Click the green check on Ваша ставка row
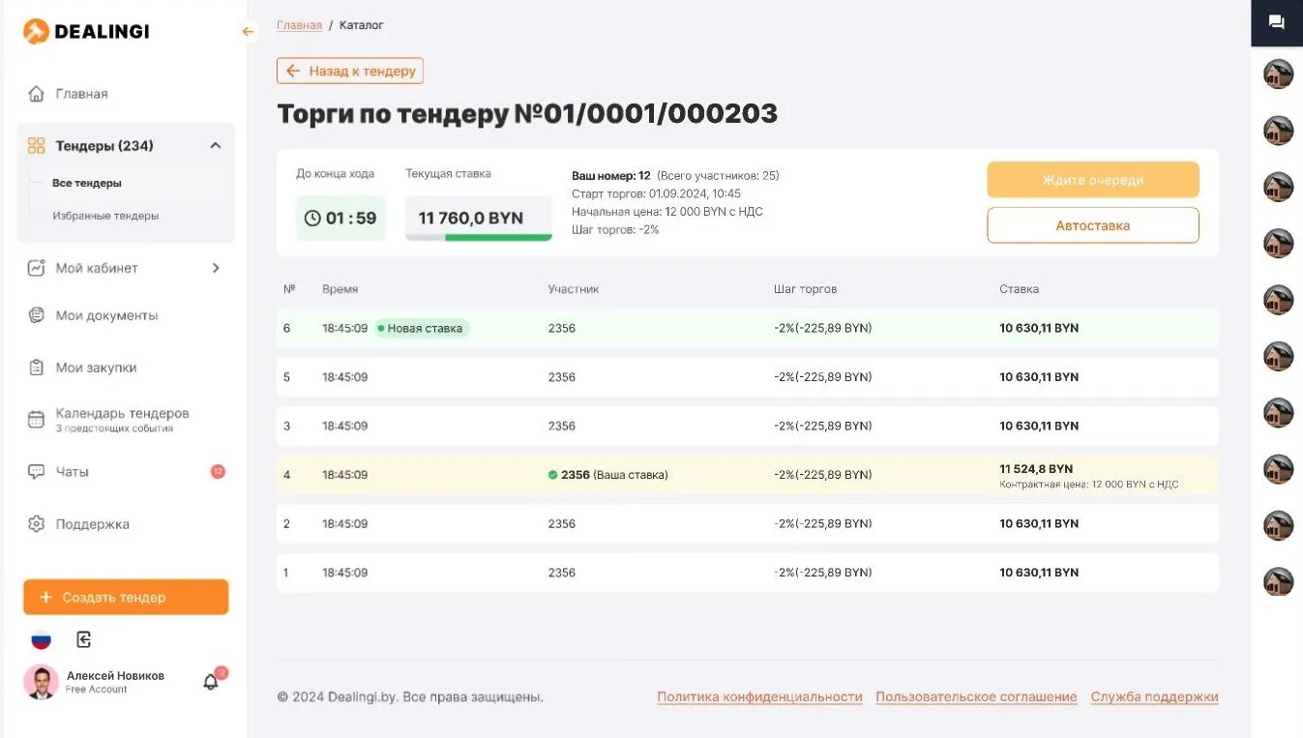 click(552, 475)
